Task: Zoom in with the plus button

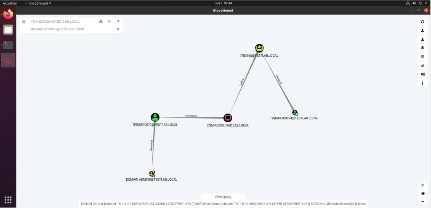Action: coord(423,185)
